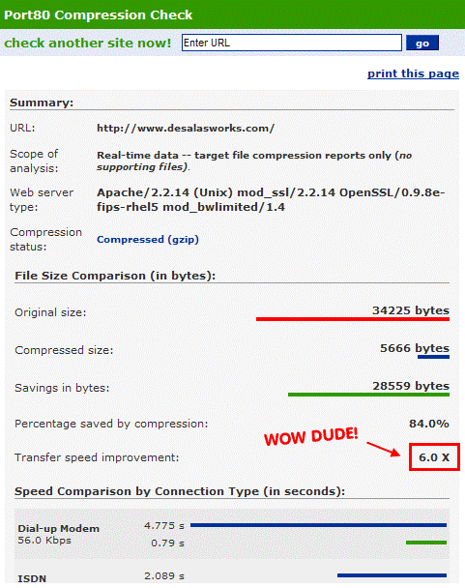The height and width of the screenshot is (588, 465).
Task: Click the 6.0 X value in red box
Action: point(434,457)
